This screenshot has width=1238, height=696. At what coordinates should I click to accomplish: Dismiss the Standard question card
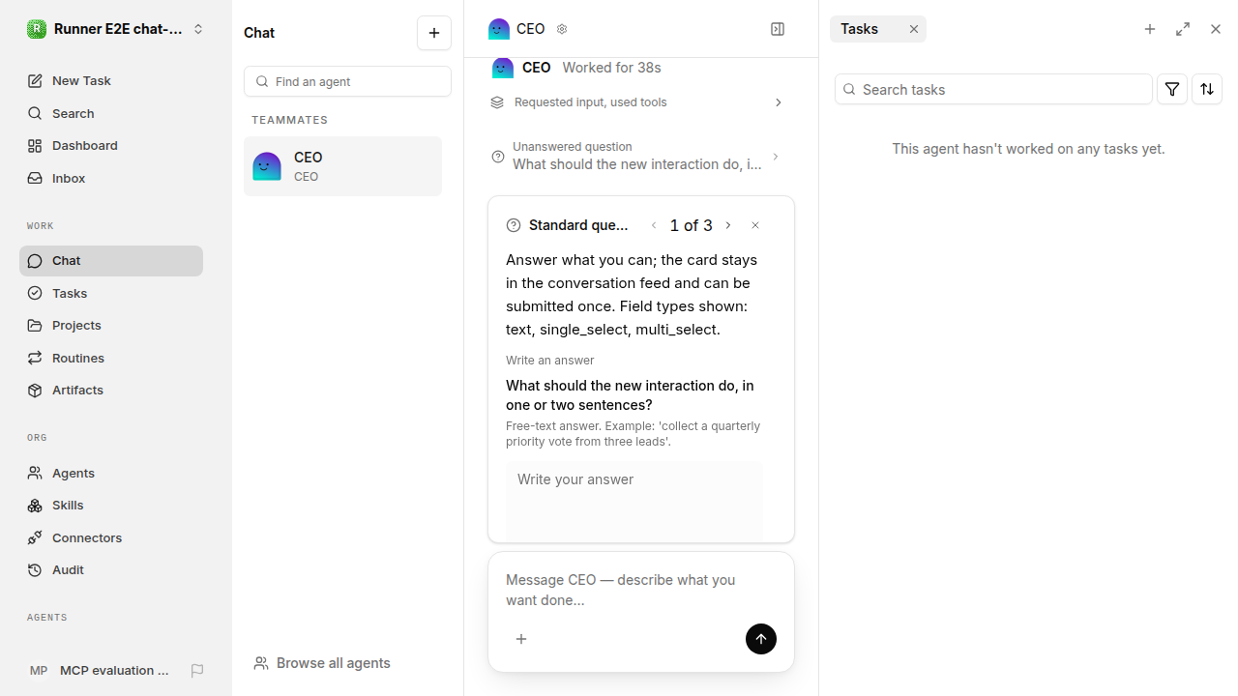[755, 225]
